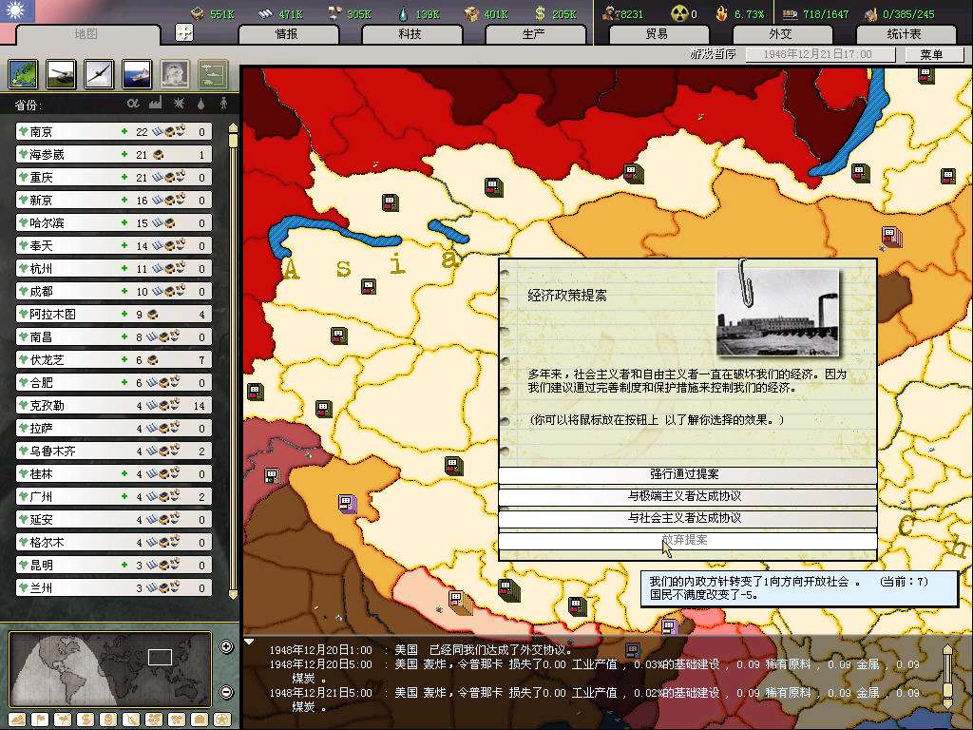Screen dimensions: 973x730
Task: Switch to the economic map mode dollar icon
Action: (86, 720)
